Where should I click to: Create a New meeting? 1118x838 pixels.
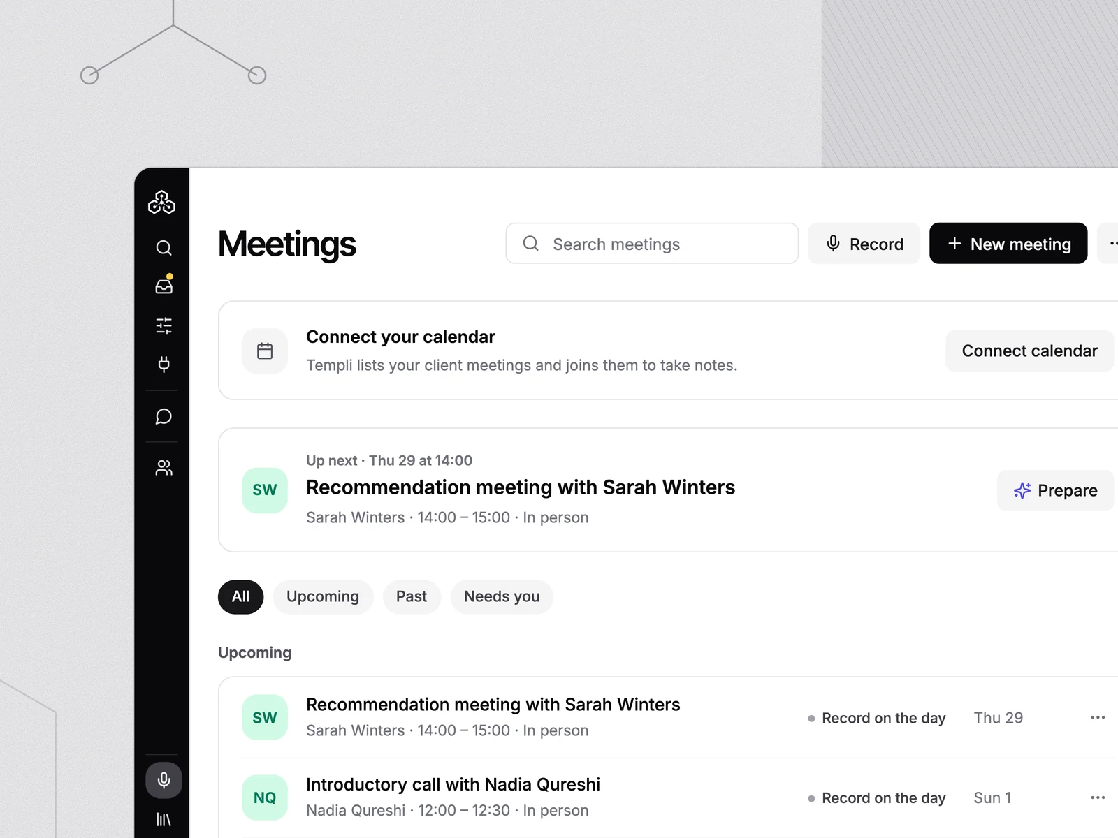click(1008, 244)
